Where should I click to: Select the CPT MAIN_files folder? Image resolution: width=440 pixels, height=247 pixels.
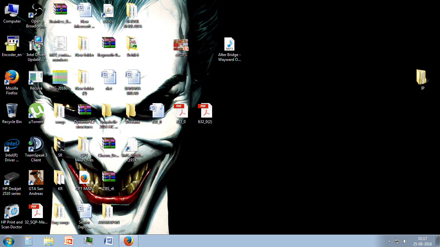[84, 149]
